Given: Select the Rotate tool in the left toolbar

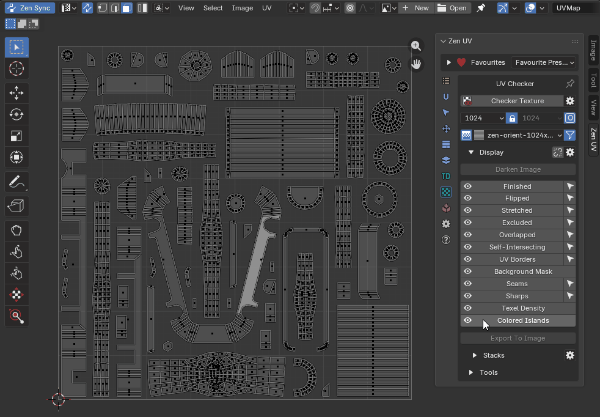Looking at the screenshot, I should pyautogui.click(x=16, y=114).
